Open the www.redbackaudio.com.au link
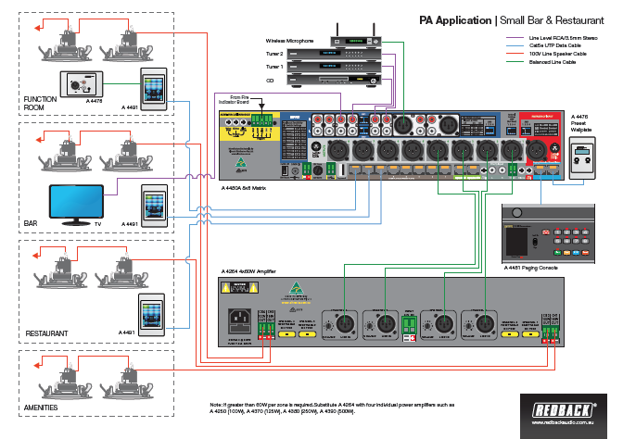 (564, 422)
